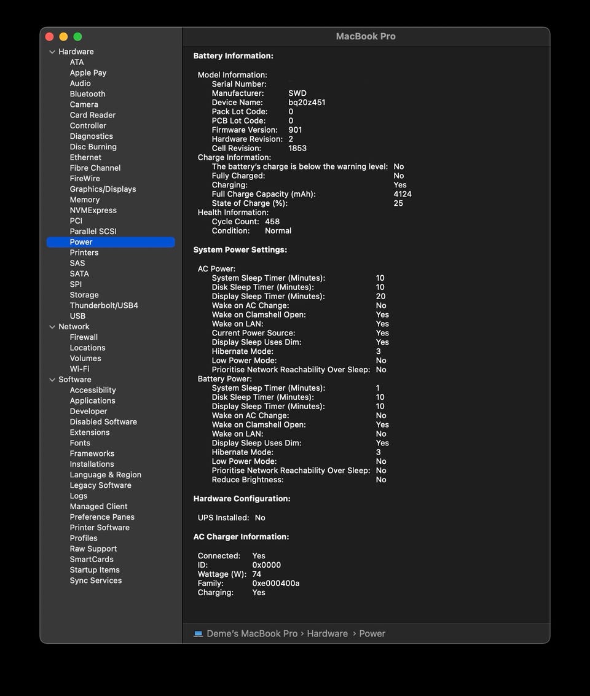Open Sync Services entry

click(96, 581)
